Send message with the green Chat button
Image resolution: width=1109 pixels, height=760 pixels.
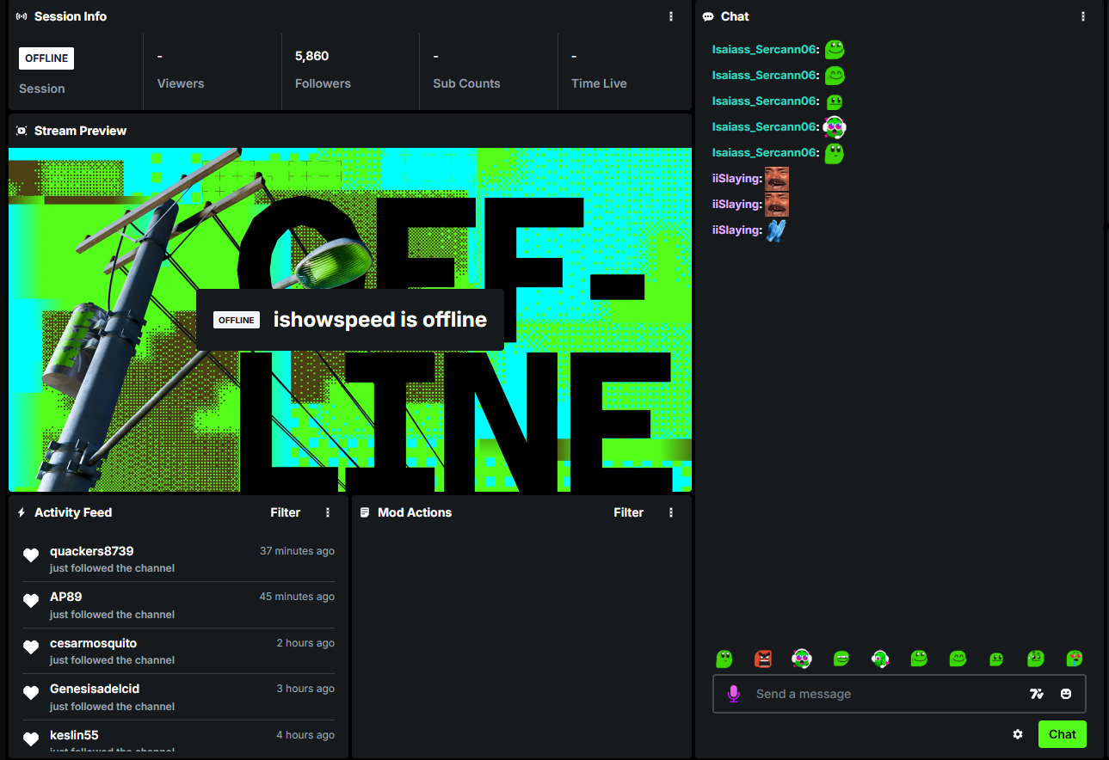[x=1063, y=734]
